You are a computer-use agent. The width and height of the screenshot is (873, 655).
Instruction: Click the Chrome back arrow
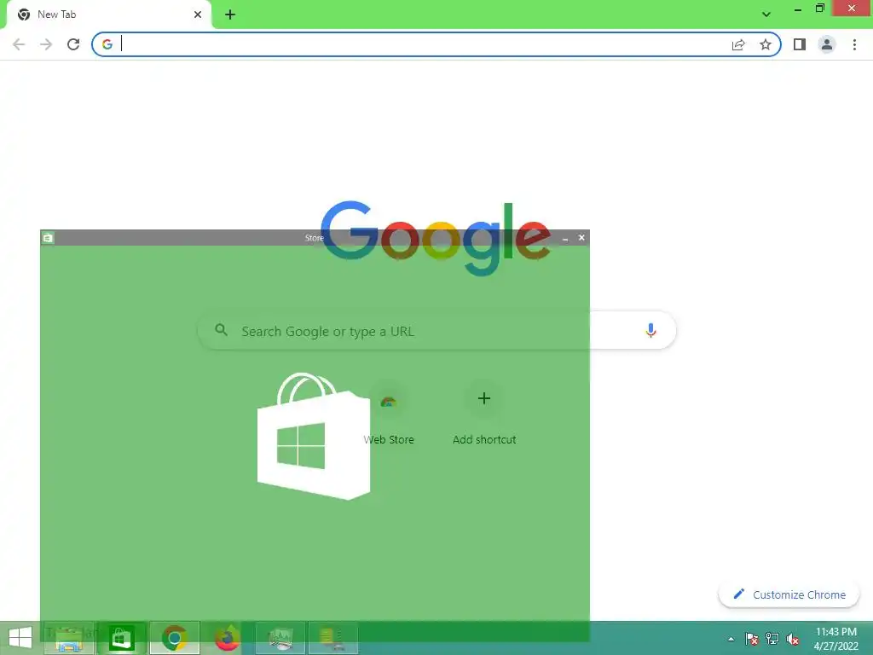[x=19, y=44]
